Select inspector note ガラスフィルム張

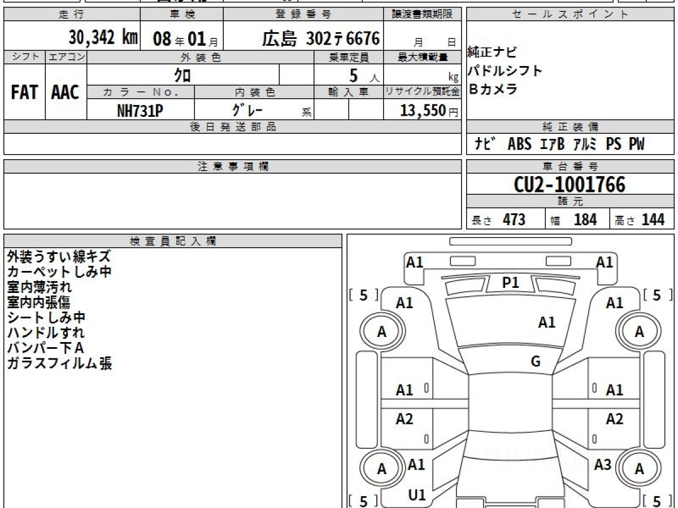click(x=59, y=363)
